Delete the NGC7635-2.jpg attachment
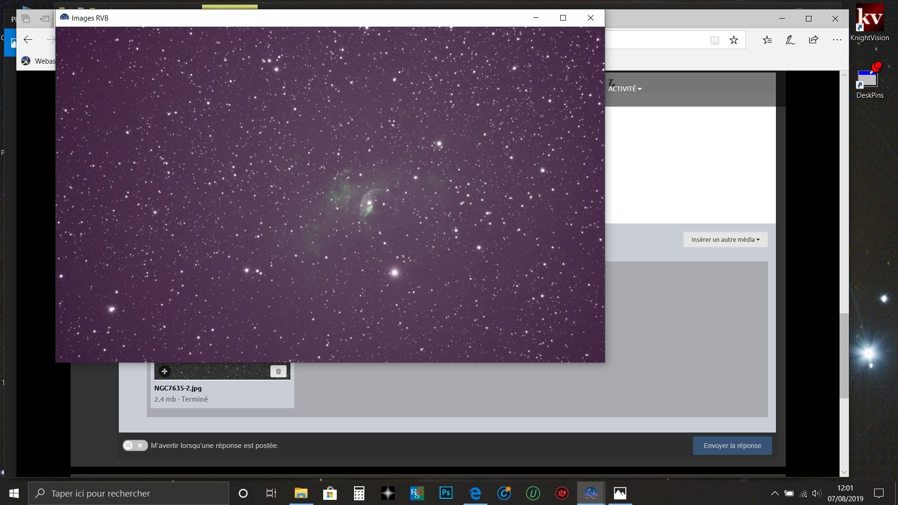The image size is (898, 505). coord(278,371)
